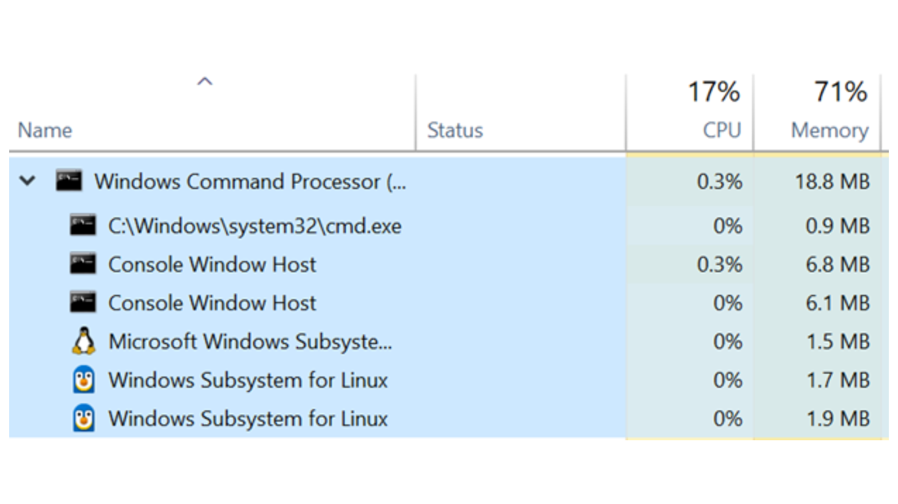Viewport: 898px width, 504px height.
Task: Click the 0.3% CPU cell of Windows Command Processor
Action: [719, 181]
